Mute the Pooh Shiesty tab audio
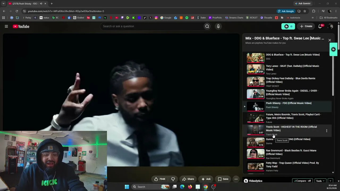The width and height of the screenshot is (340, 191). pos(41,4)
